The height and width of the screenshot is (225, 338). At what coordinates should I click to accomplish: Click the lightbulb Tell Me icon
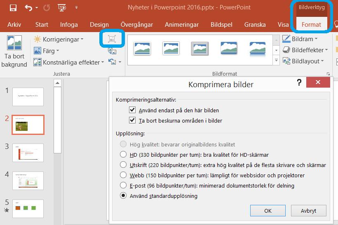pyautogui.click(x=336, y=24)
